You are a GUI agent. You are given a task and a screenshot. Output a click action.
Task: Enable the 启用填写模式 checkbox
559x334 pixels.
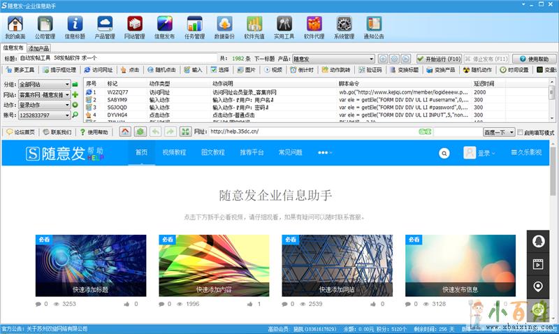[519, 132]
